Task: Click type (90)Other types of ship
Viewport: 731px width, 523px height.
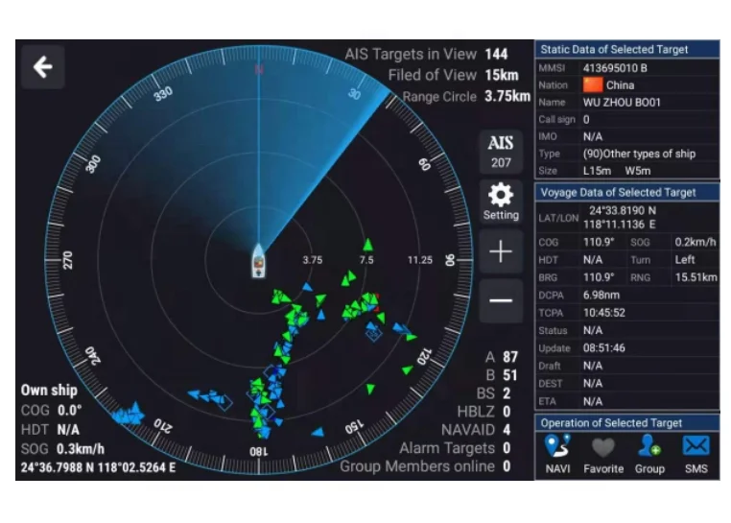Action: [x=639, y=154]
